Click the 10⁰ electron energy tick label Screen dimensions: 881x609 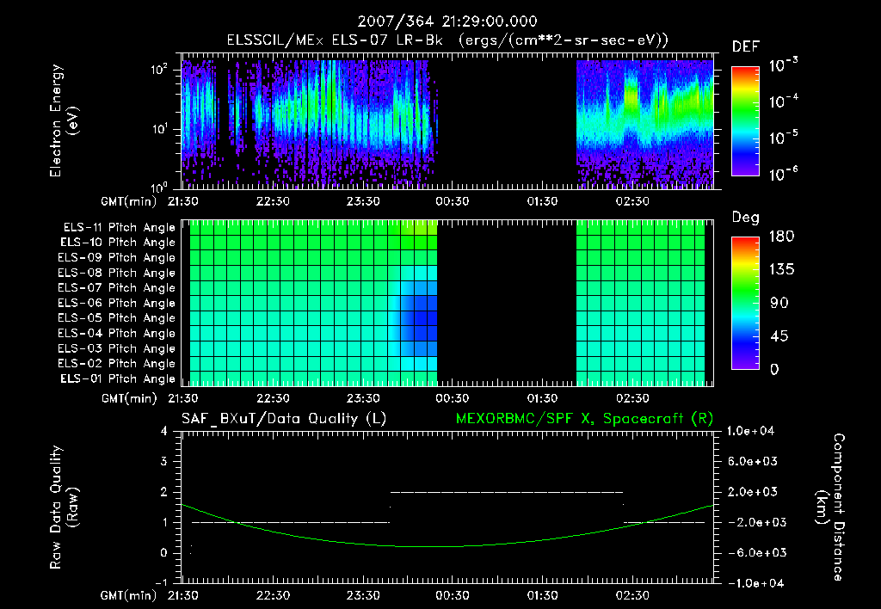159,187
